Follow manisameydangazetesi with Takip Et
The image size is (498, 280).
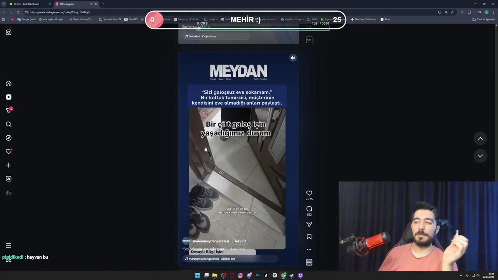(240, 241)
